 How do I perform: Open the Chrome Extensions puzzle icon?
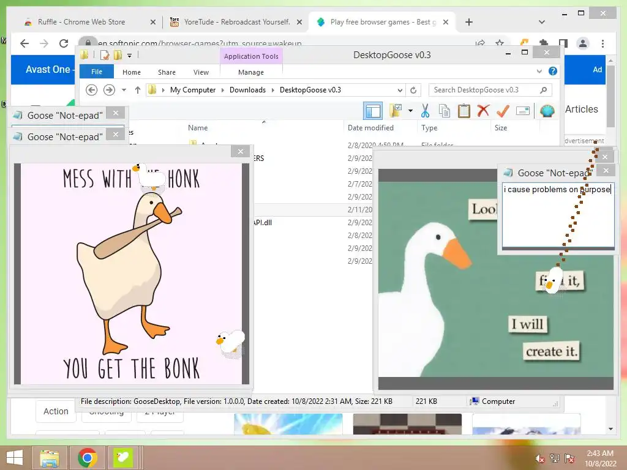click(x=544, y=43)
